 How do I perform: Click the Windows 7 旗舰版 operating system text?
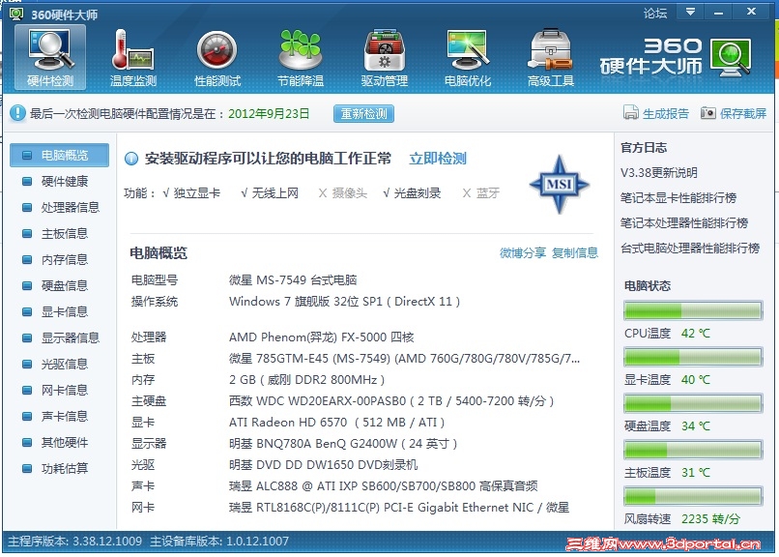click(x=344, y=302)
